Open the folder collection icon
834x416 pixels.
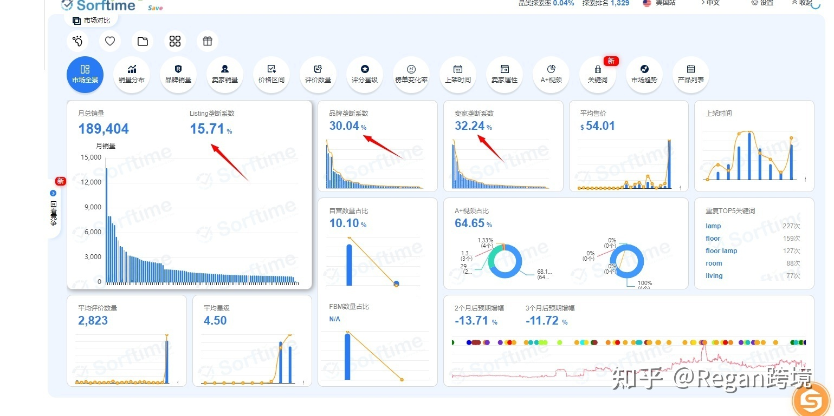coord(143,41)
